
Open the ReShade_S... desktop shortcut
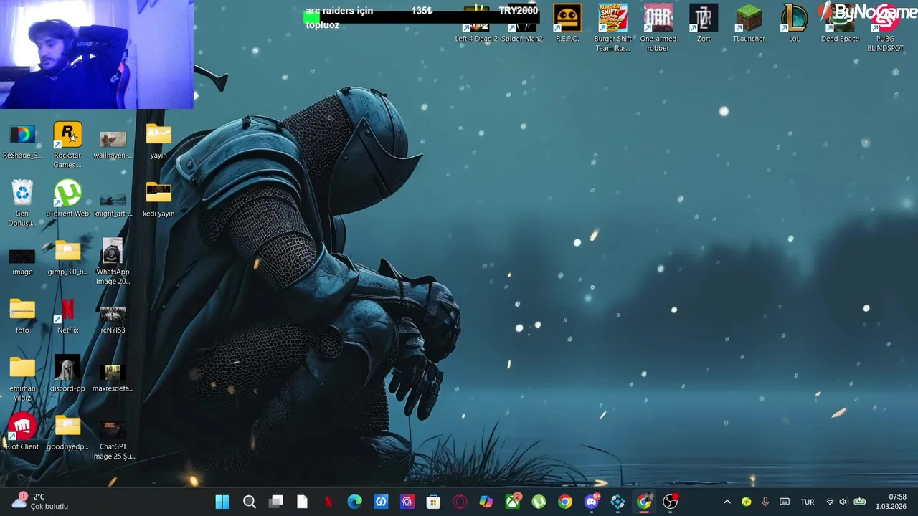tap(22, 141)
